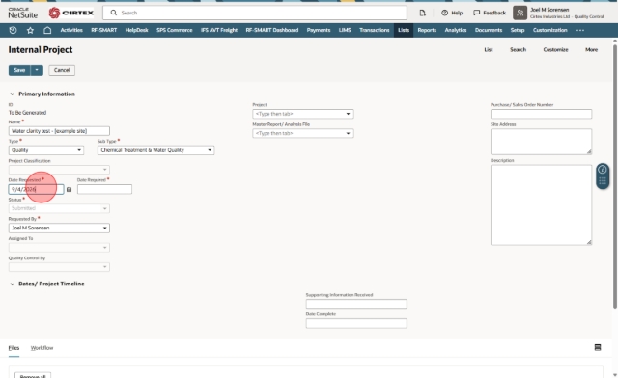Open the Assigned To dropdown
This screenshot has width=618, height=378.
coord(59,248)
